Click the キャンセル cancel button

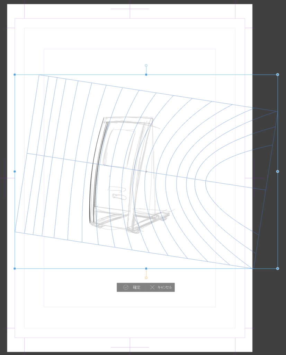point(160,287)
